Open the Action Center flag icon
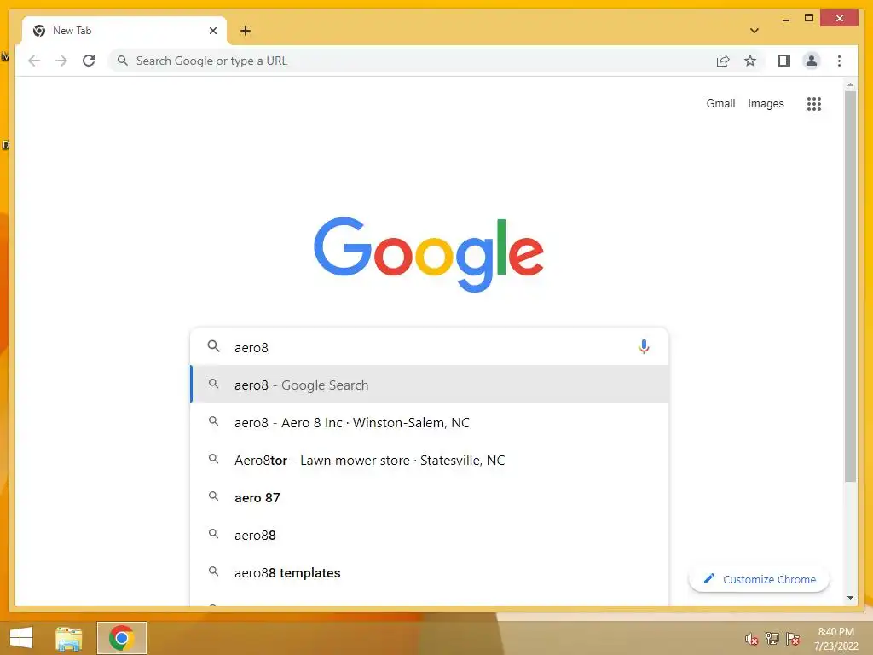873x655 pixels. [x=793, y=639]
